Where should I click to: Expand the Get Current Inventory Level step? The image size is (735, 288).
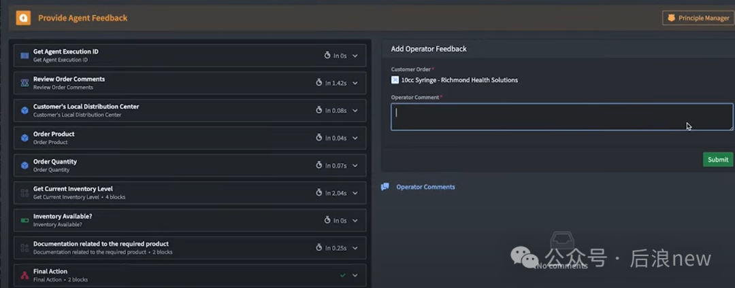pos(355,193)
